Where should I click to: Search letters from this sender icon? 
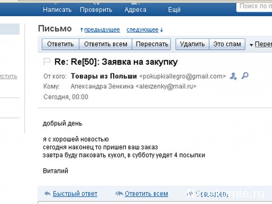pyautogui.click(x=245, y=76)
